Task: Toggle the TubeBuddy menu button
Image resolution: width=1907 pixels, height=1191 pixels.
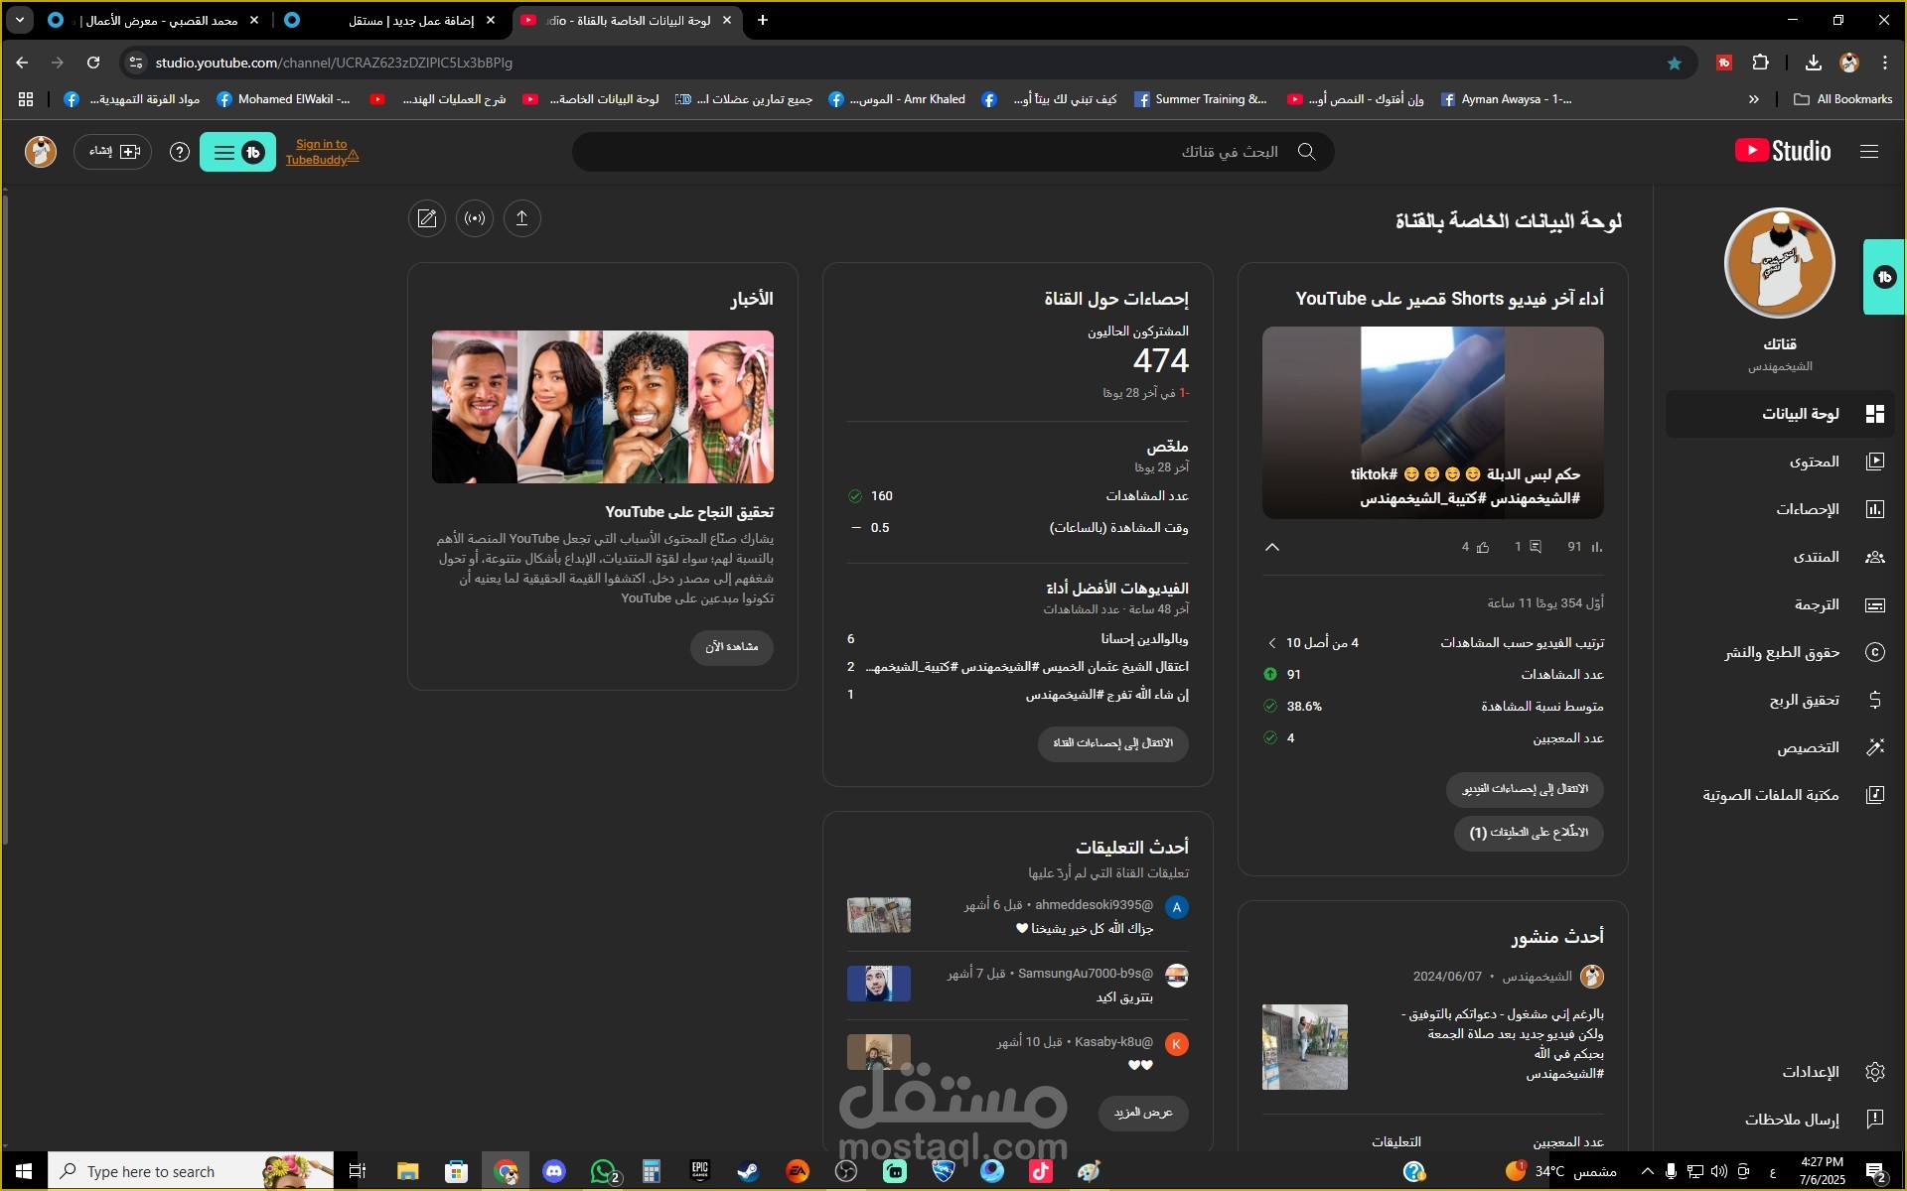Action: coord(237,152)
